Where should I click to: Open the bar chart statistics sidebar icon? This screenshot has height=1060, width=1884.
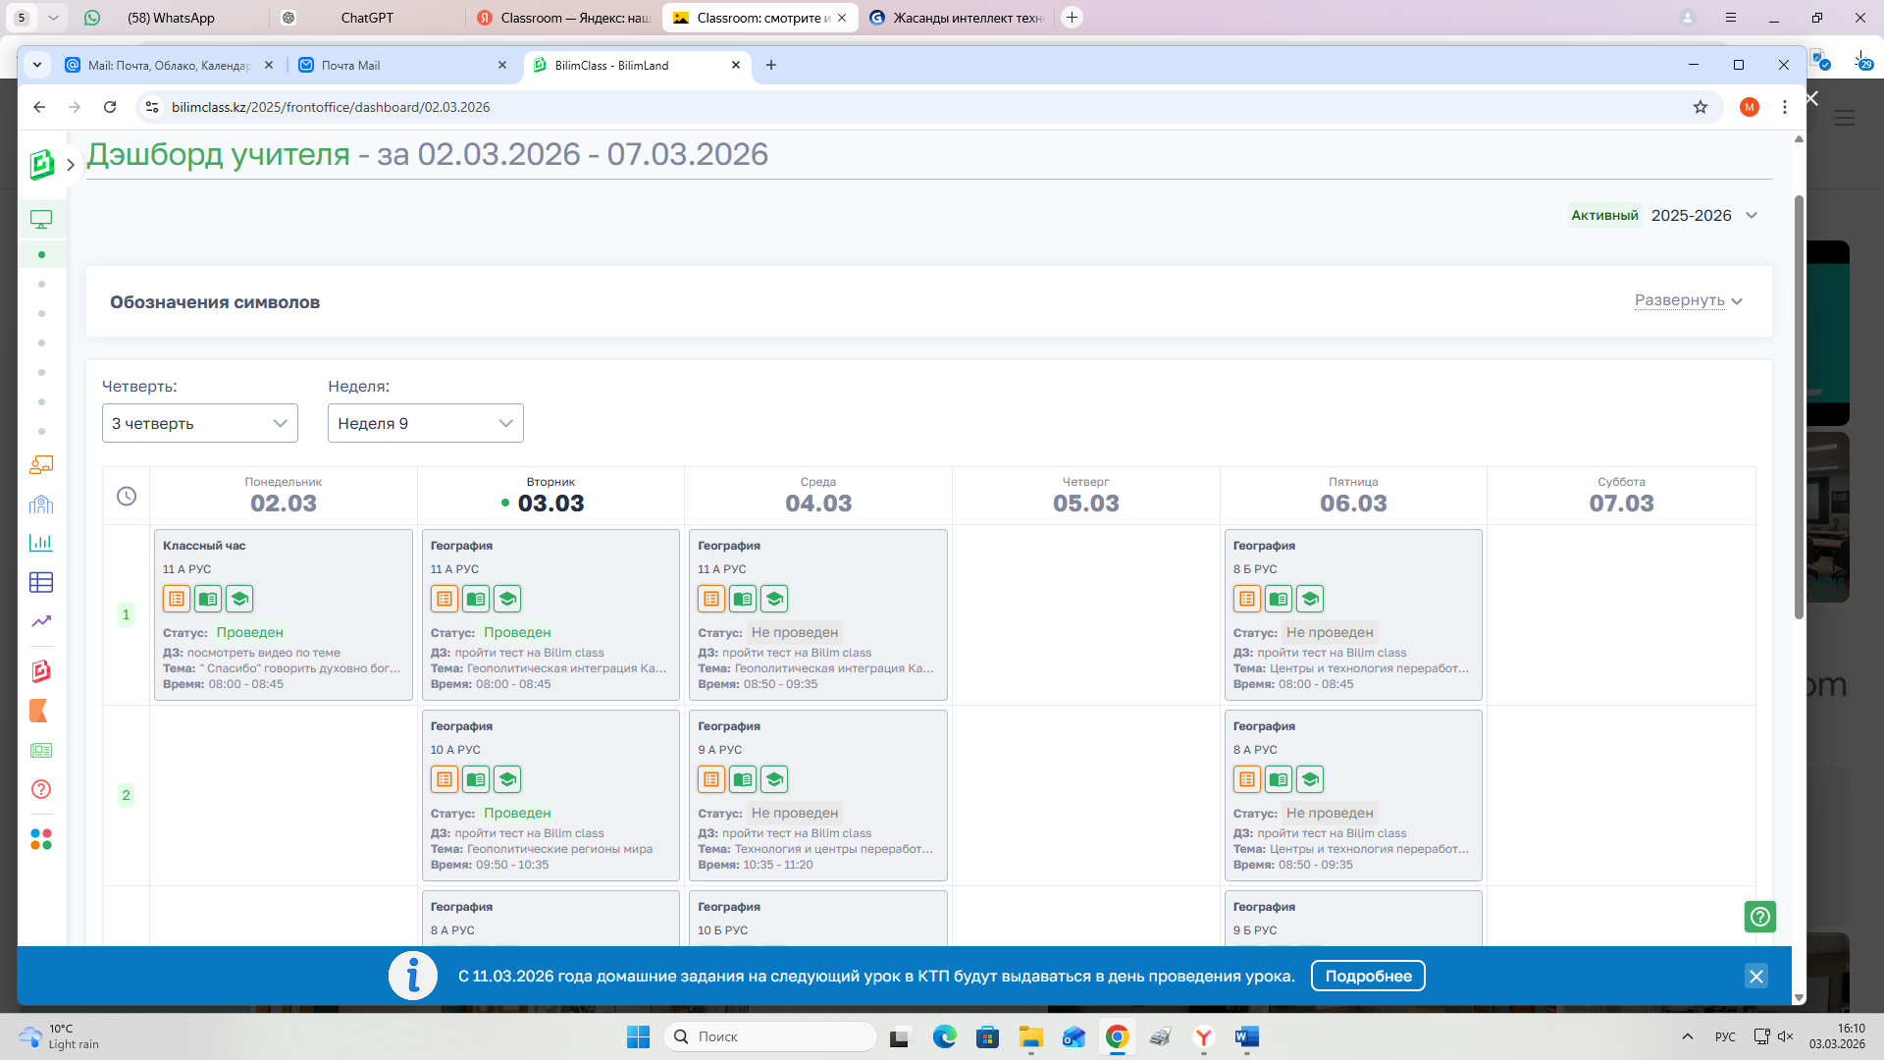click(x=41, y=543)
